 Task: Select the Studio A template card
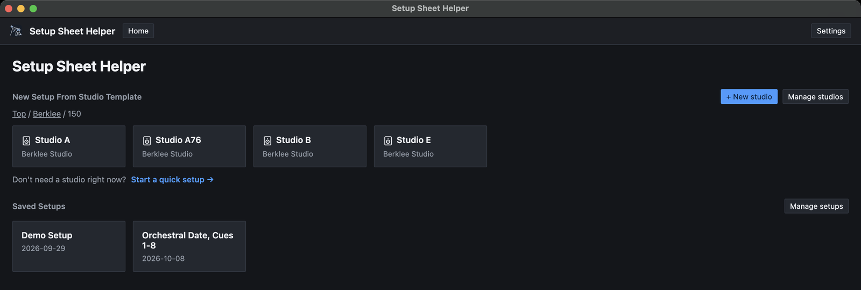[69, 146]
